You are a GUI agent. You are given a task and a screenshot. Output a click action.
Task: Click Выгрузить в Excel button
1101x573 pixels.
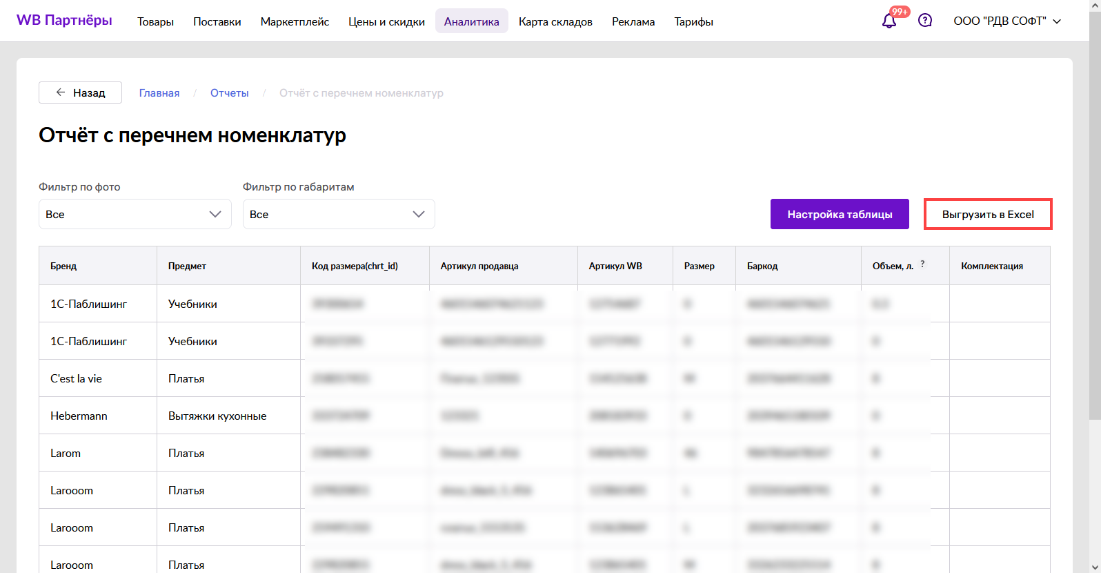click(x=987, y=214)
